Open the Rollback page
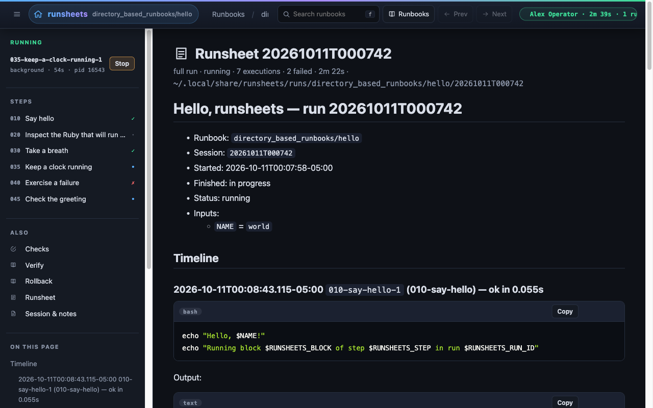Screen dimensions: 653x408 pos(72,281)
